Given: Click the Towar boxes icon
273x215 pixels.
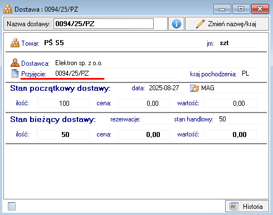Looking at the screenshot, I should point(15,43).
